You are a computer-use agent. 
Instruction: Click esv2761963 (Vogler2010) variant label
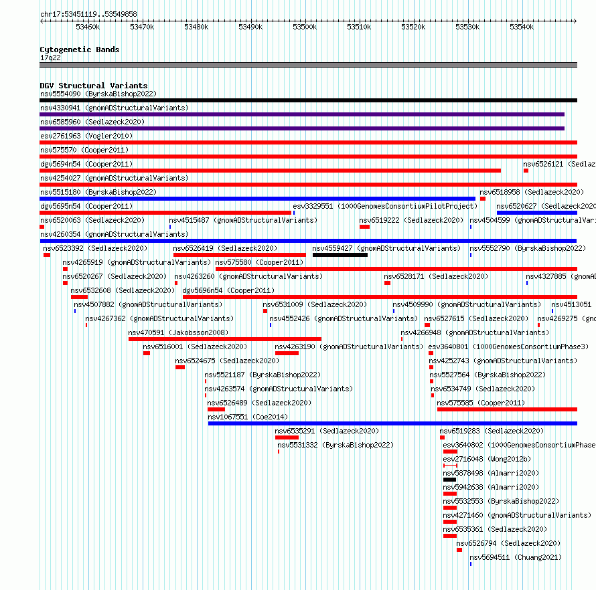86,136
